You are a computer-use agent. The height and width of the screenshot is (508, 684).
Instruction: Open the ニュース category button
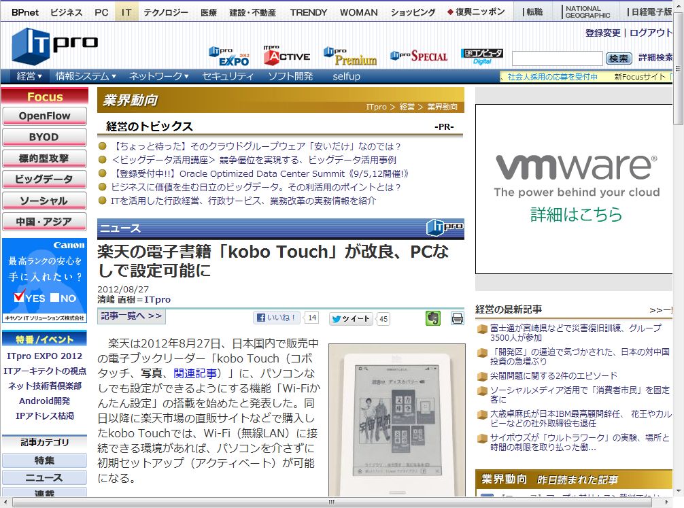pyautogui.click(x=44, y=478)
